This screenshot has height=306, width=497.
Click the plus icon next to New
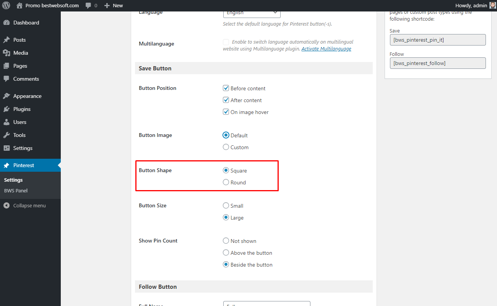(x=107, y=6)
